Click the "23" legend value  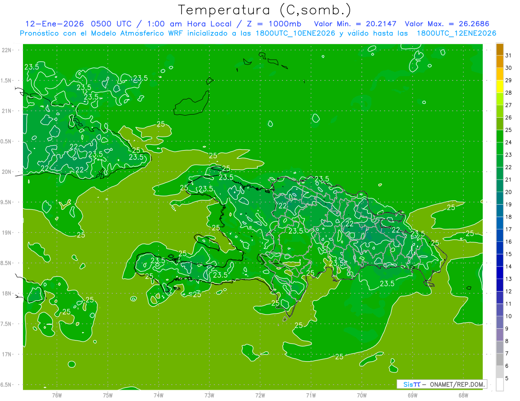[x=508, y=154]
